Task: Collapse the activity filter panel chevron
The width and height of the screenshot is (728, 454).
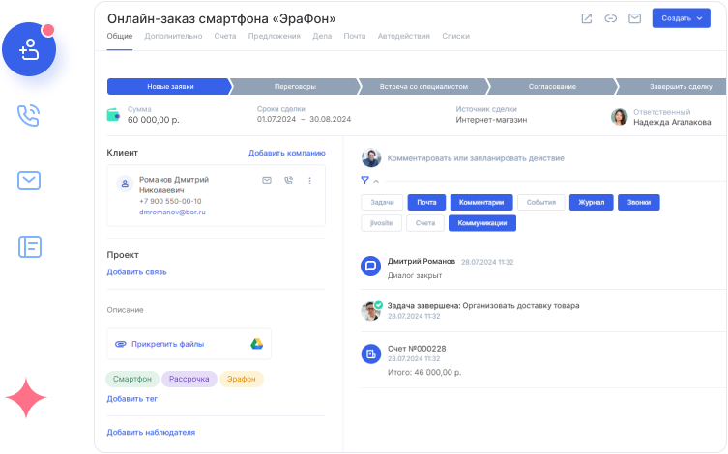Action: point(376,181)
